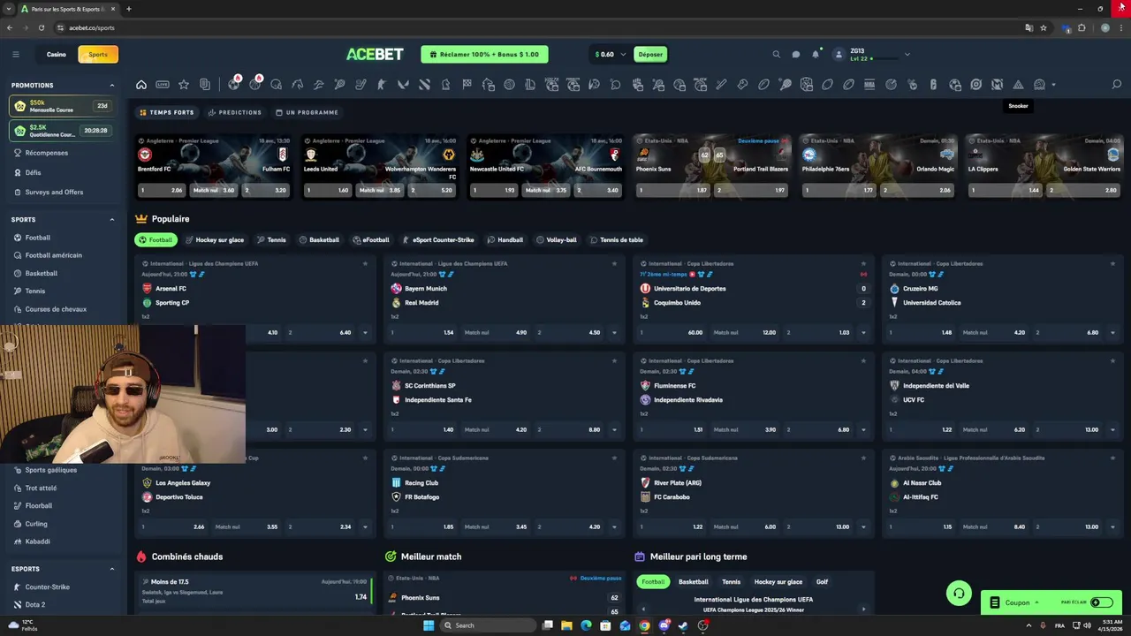Bet 1.54 on Bayern Munich win
The height and width of the screenshot is (636, 1131).
[422, 333]
